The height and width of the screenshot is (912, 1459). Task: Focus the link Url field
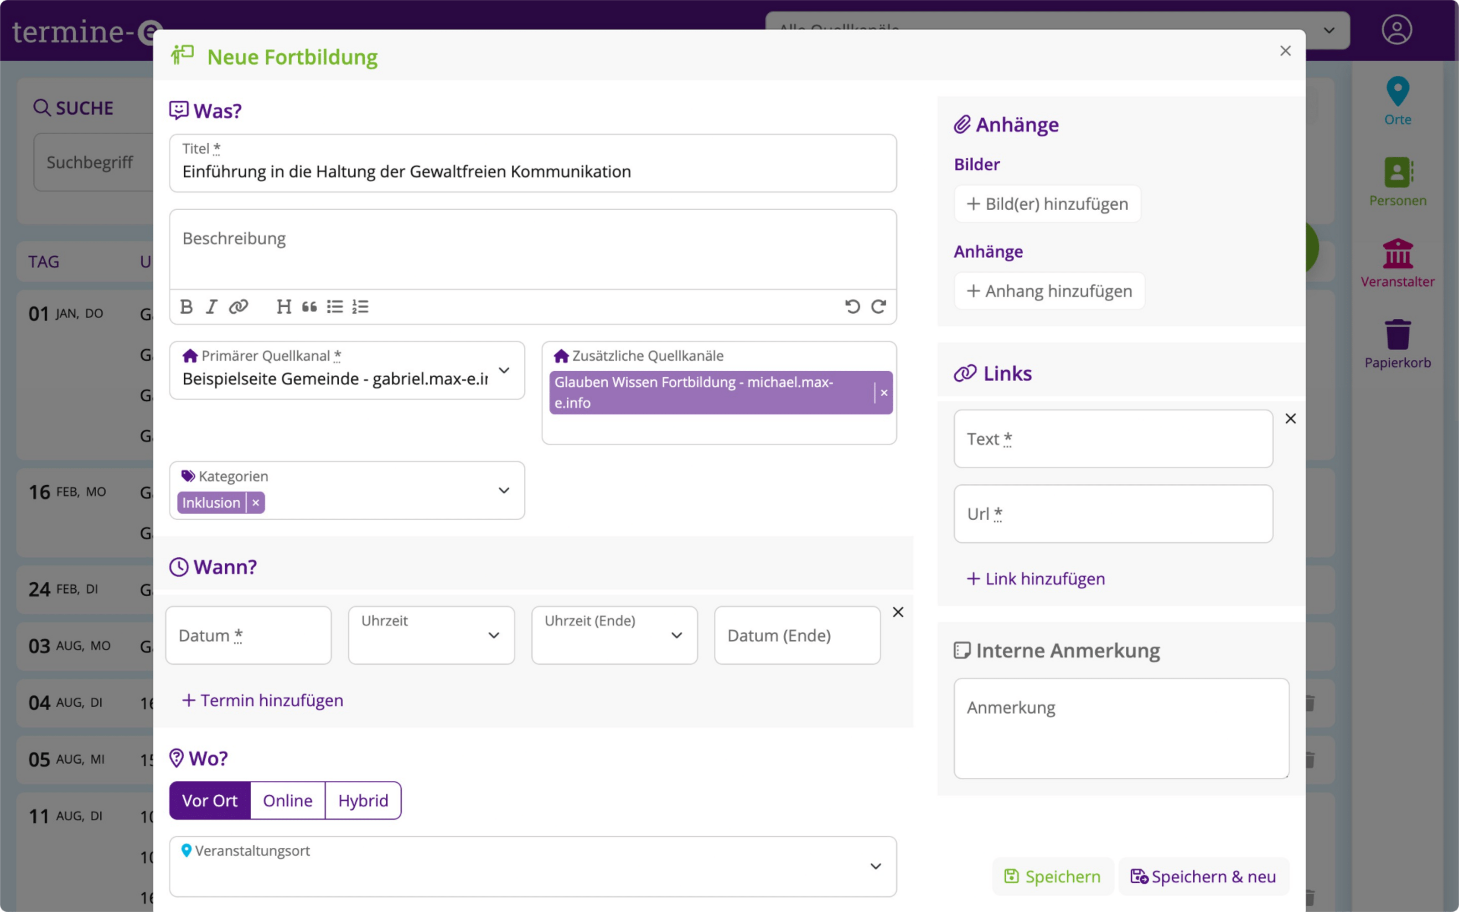tap(1113, 514)
